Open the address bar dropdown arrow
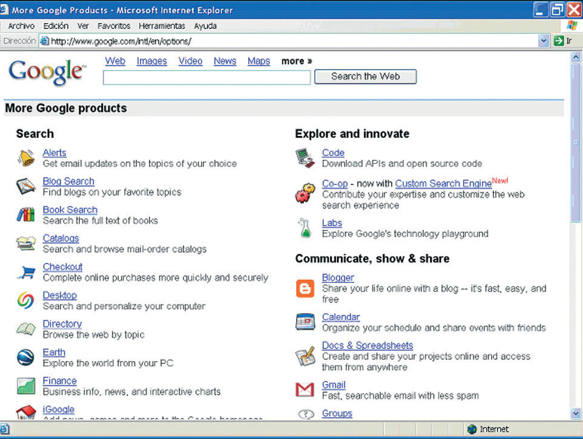 (544, 41)
